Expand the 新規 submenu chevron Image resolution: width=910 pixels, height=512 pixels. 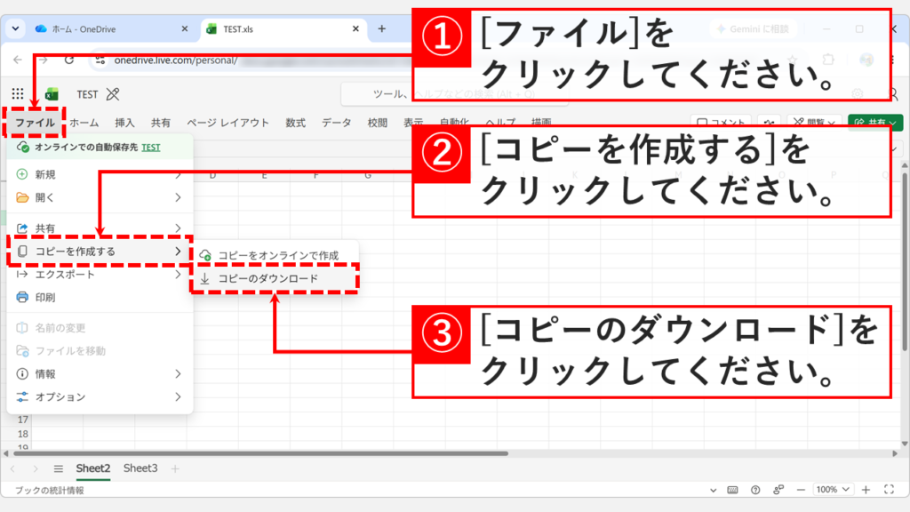[x=178, y=174]
